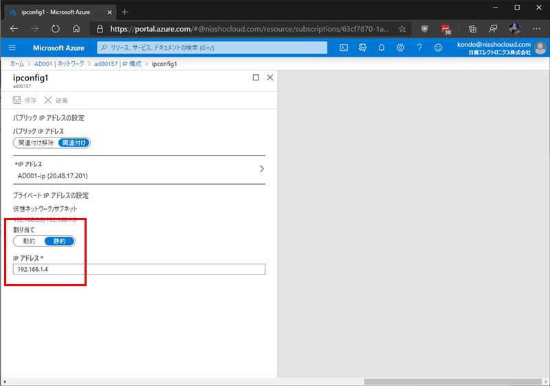Viewport: 550px width, 386px height.
Task: Open Azure portal settings gear
Action: coord(400,47)
